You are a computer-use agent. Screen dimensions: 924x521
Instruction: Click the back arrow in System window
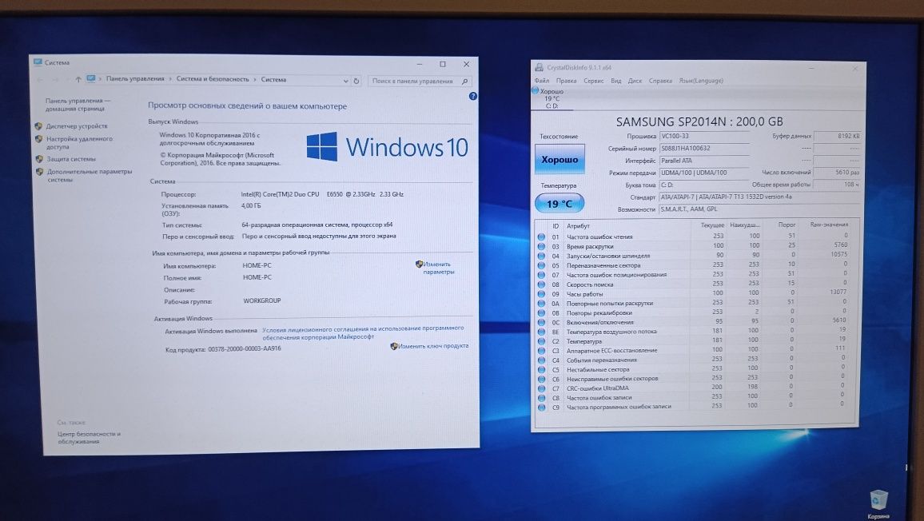(40, 80)
